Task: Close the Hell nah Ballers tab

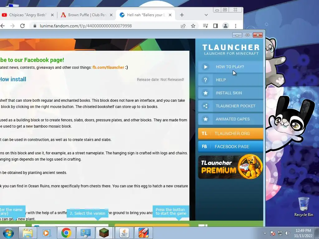Action: (x=170, y=15)
